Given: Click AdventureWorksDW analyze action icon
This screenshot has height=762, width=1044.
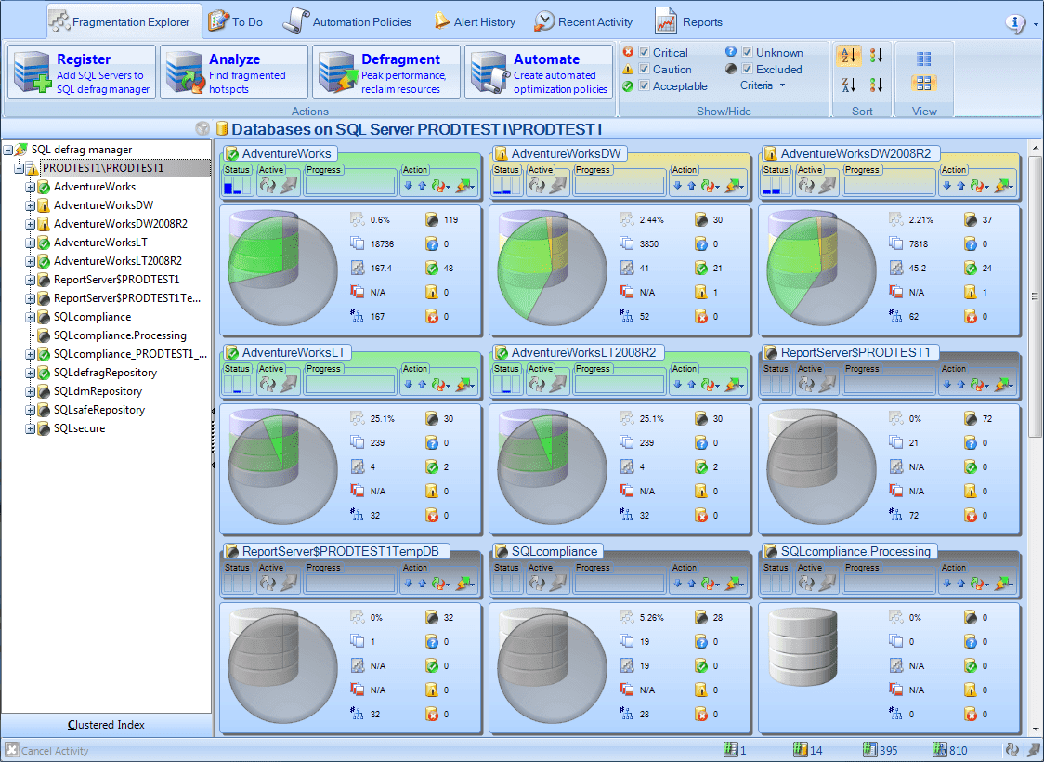Looking at the screenshot, I should click(x=709, y=187).
